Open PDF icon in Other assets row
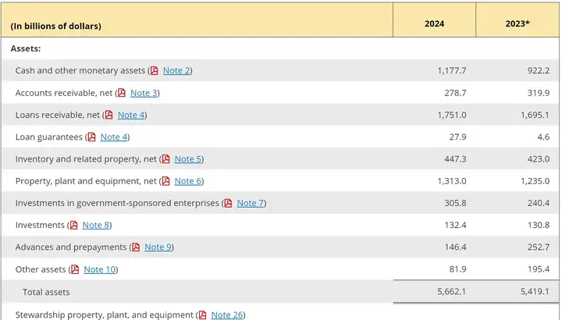 click(x=75, y=269)
